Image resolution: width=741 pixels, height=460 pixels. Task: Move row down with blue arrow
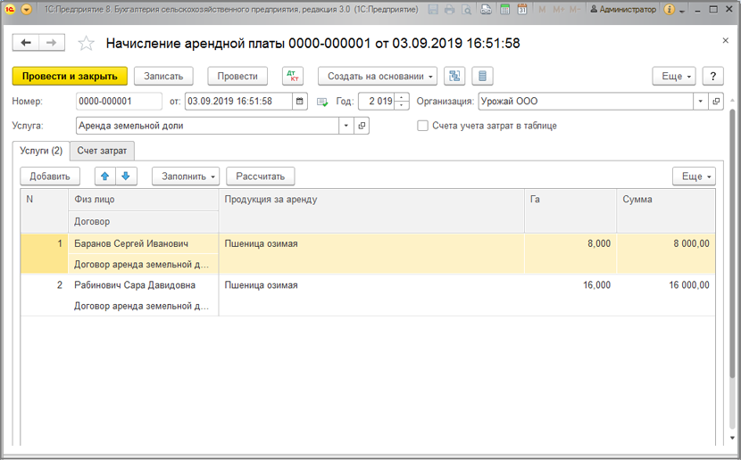click(126, 177)
